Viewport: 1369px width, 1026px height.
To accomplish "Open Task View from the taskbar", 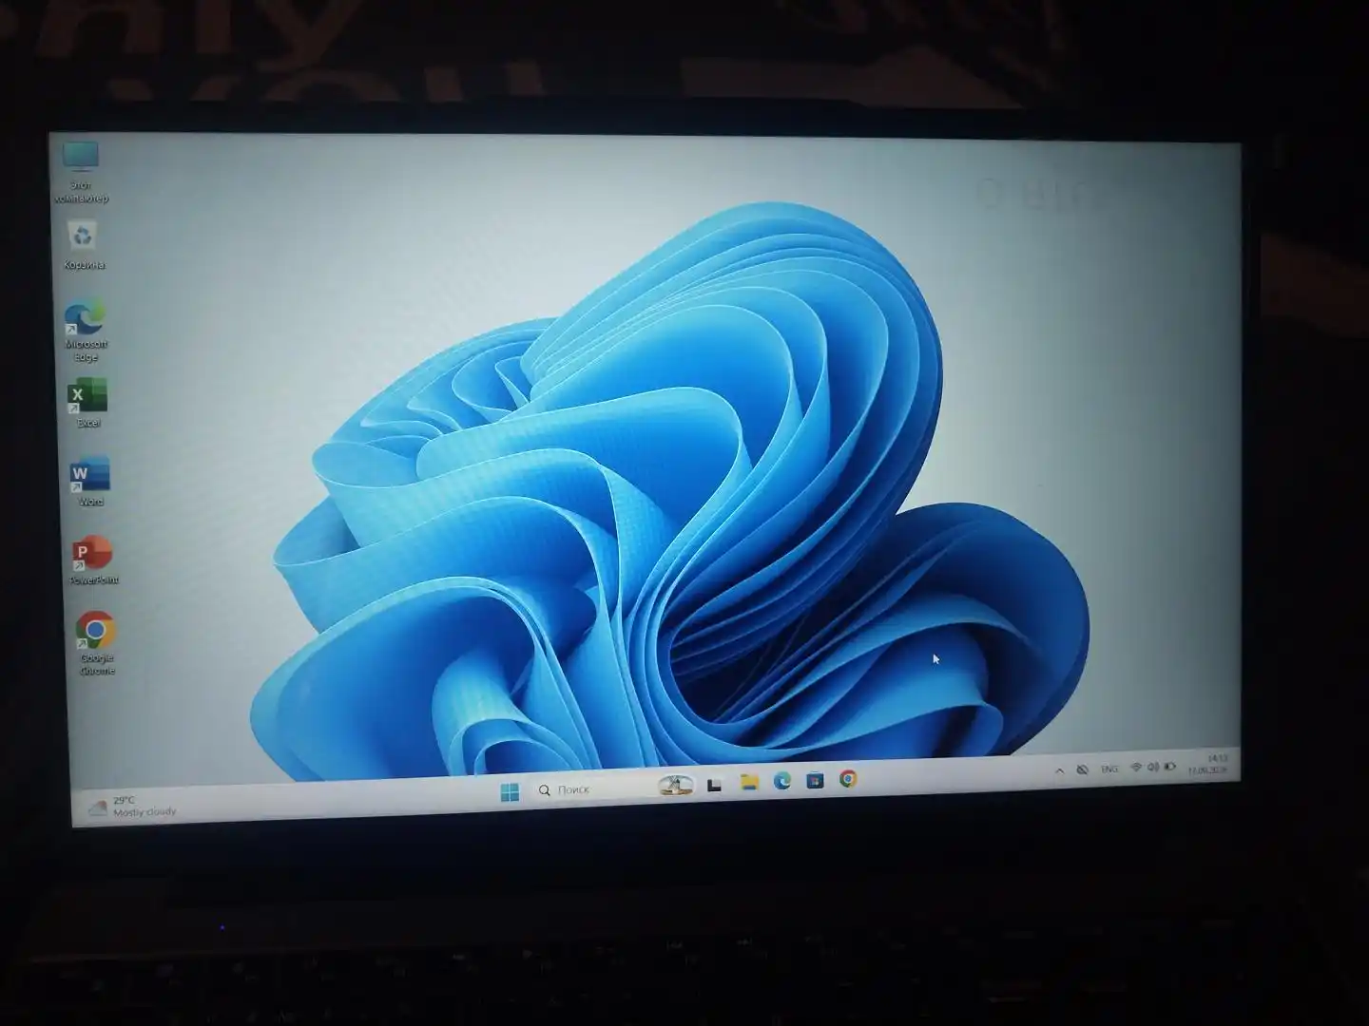I will pos(715,785).
